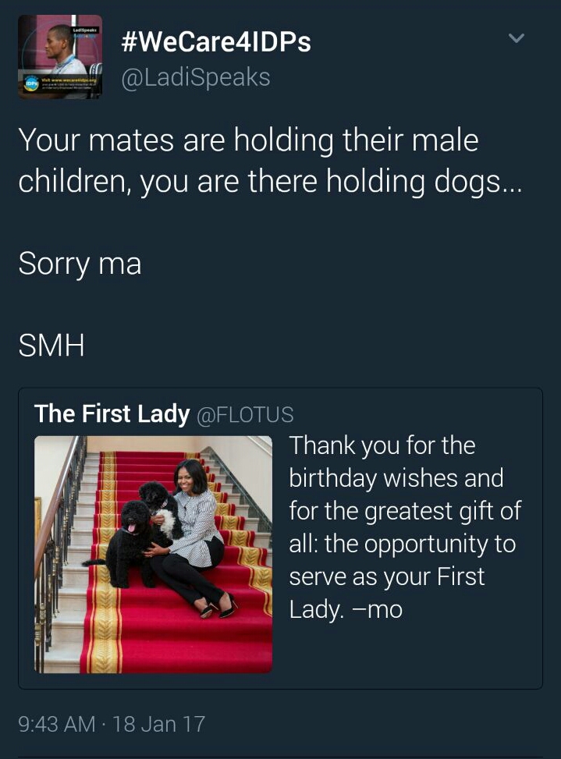Visit the @FLOTUS handle in quoted tweet
This screenshot has width=561, height=759.
[x=245, y=415]
